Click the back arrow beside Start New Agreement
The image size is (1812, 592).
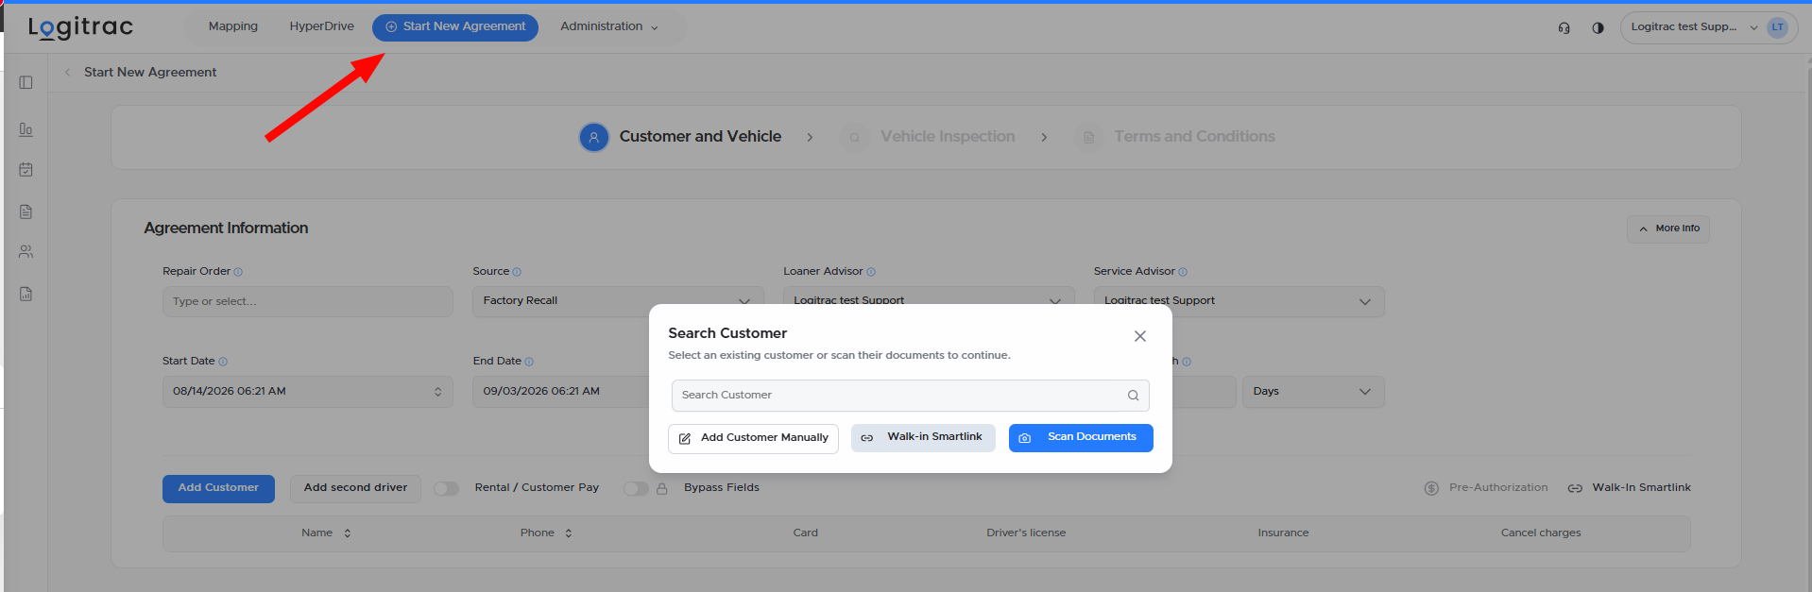tap(68, 72)
